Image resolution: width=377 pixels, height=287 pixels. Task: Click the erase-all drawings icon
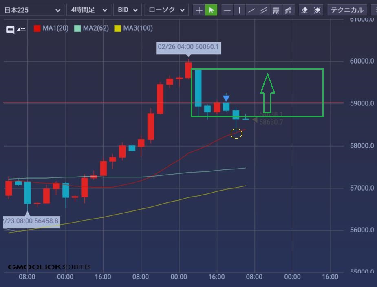coord(317,10)
